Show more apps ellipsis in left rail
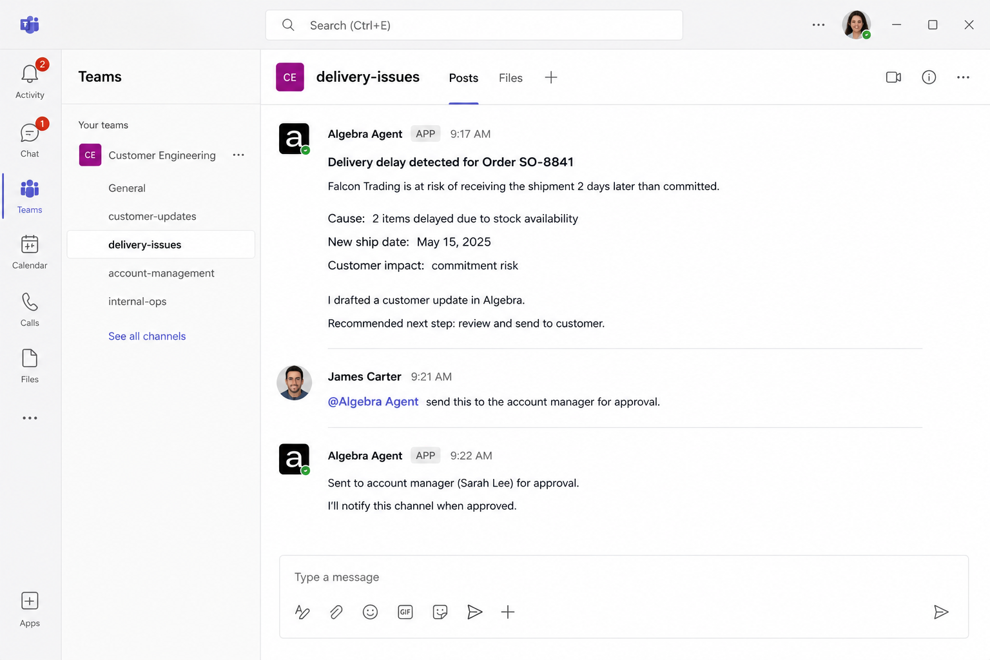The width and height of the screenshot is (990, 660). pyautogui.click(x=30, y=418)
